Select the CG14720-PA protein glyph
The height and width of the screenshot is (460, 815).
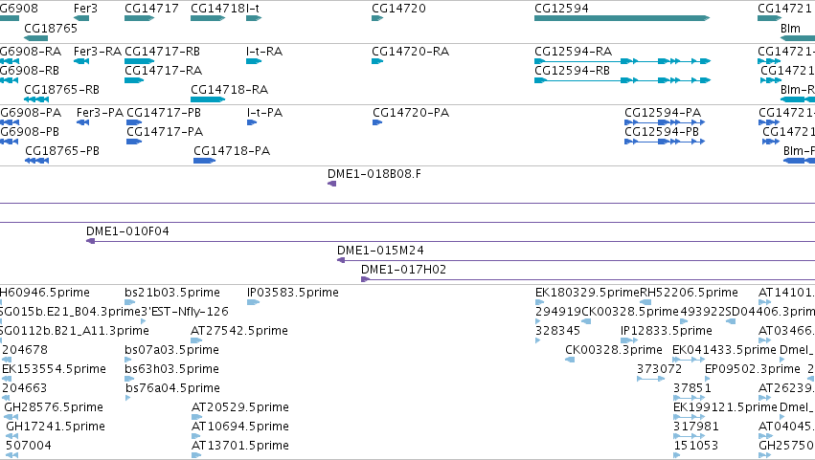point(377,122)
